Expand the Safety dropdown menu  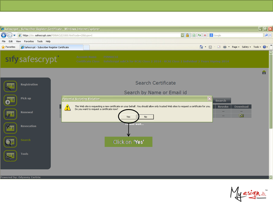[x=246, y=47]
